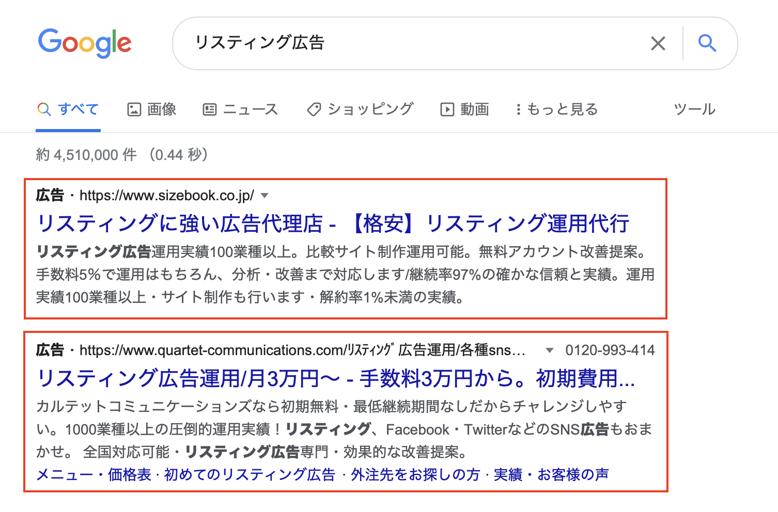Open the ニュース tab
Viewport: 778px width, 512px height.
240,109
